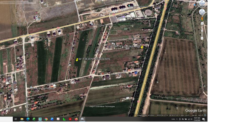The height and width of the screenshot is (133, 236).
Task: Open the blue taskbar app next to Chrome
Action: tap(52, 119)
